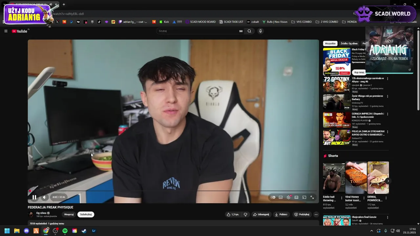Like the video (1,3 tys.)

click(233, 214)
